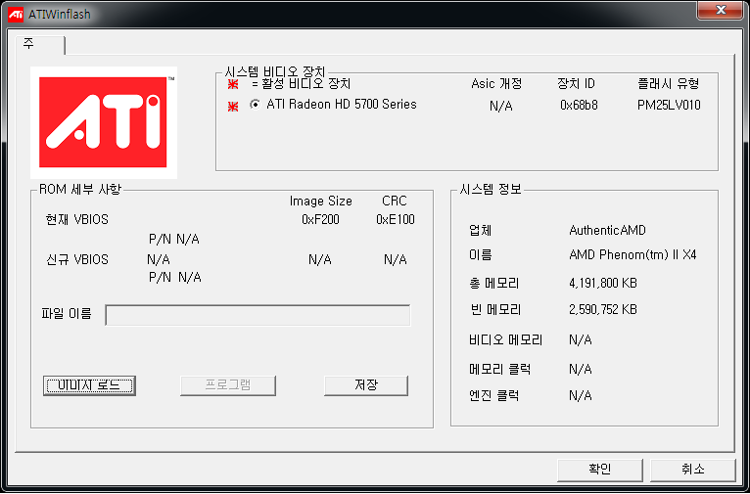Image resolution: width=750 pixels, height=494 pixels.
Task: Click the 저장 button
Action: point(366,385)
